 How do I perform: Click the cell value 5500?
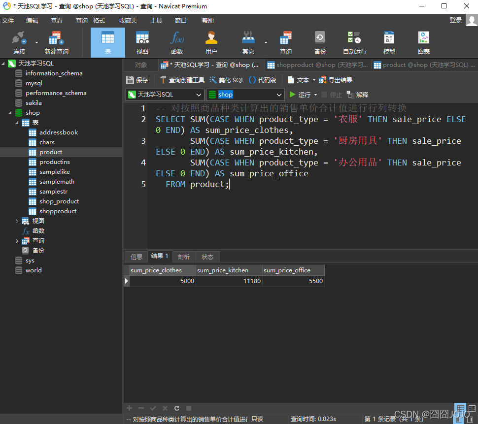click(x=293, y=281)
